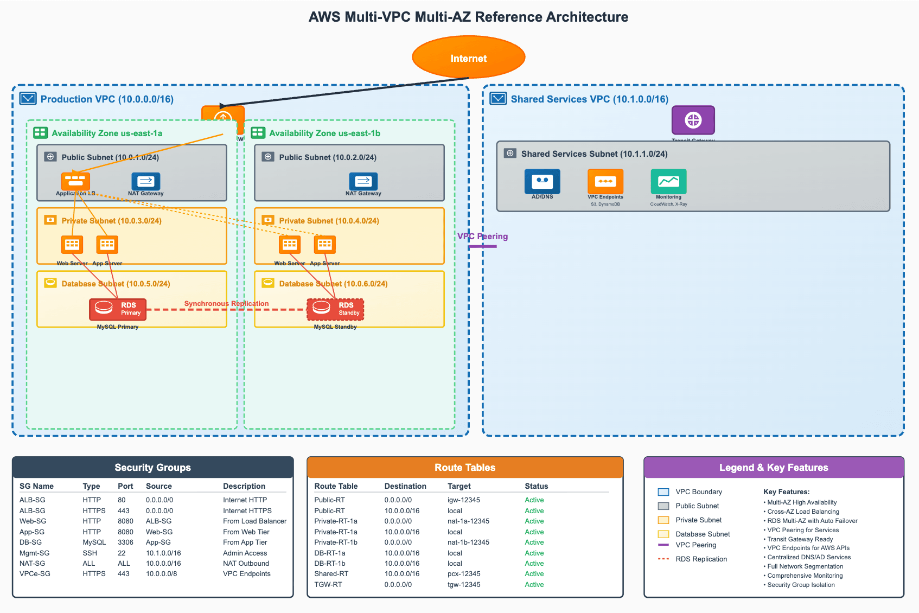This screenshot has height=613, width=919.
Task: Select the VPC Endpoints icon
Action: [x=605, y=181]
